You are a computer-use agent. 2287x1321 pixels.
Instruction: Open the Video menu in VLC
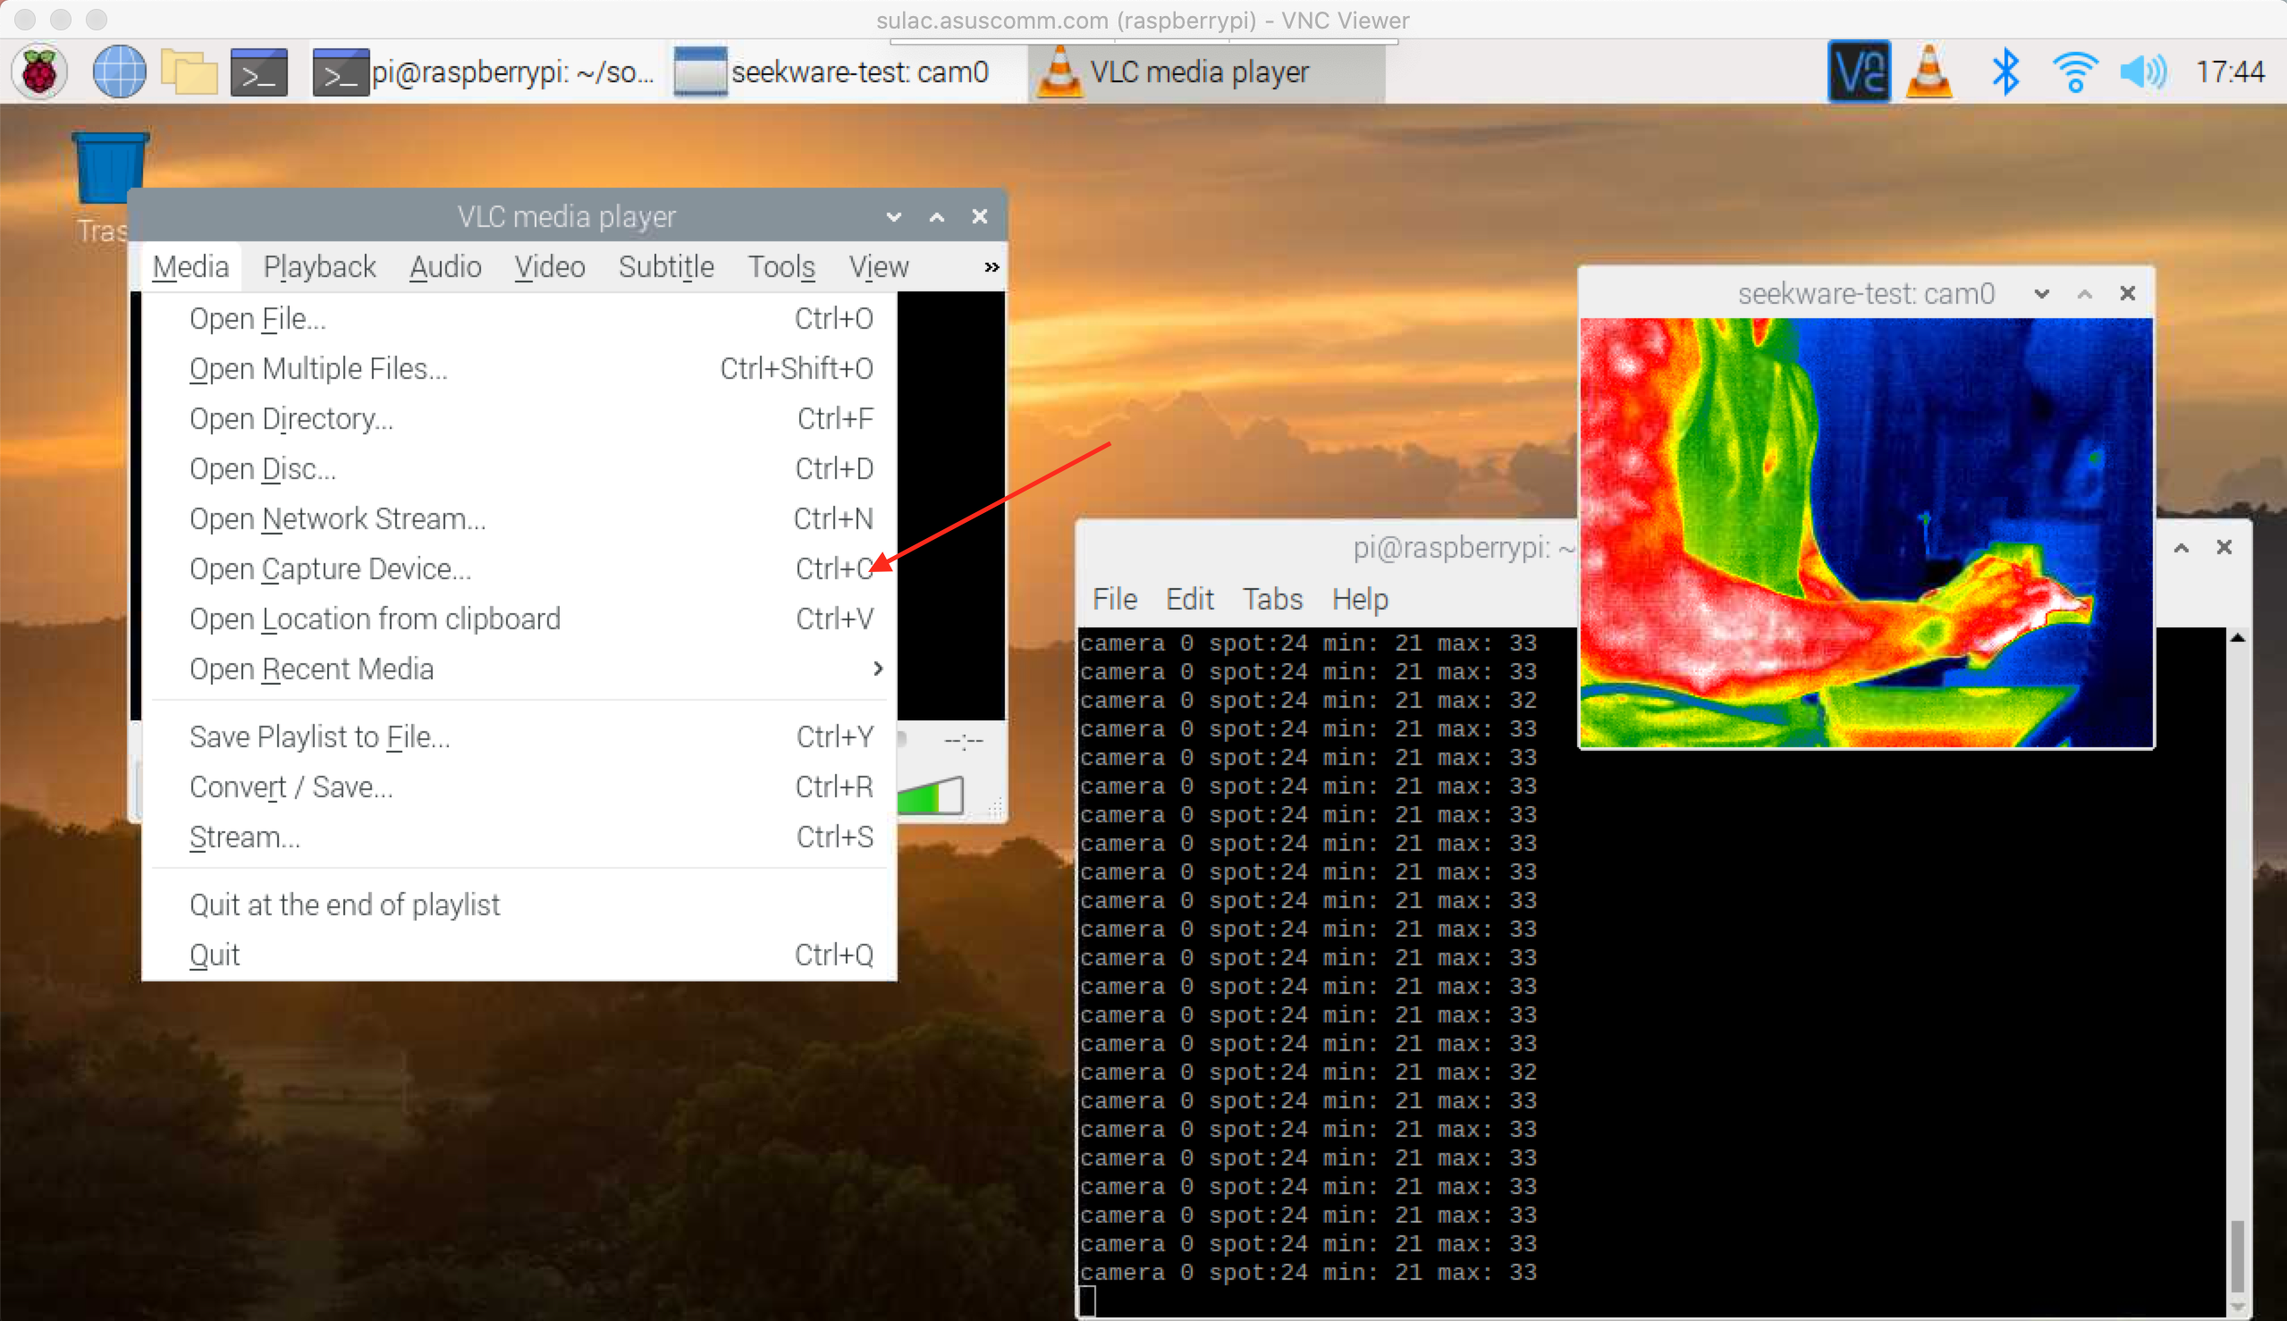[x=550, y=266]
